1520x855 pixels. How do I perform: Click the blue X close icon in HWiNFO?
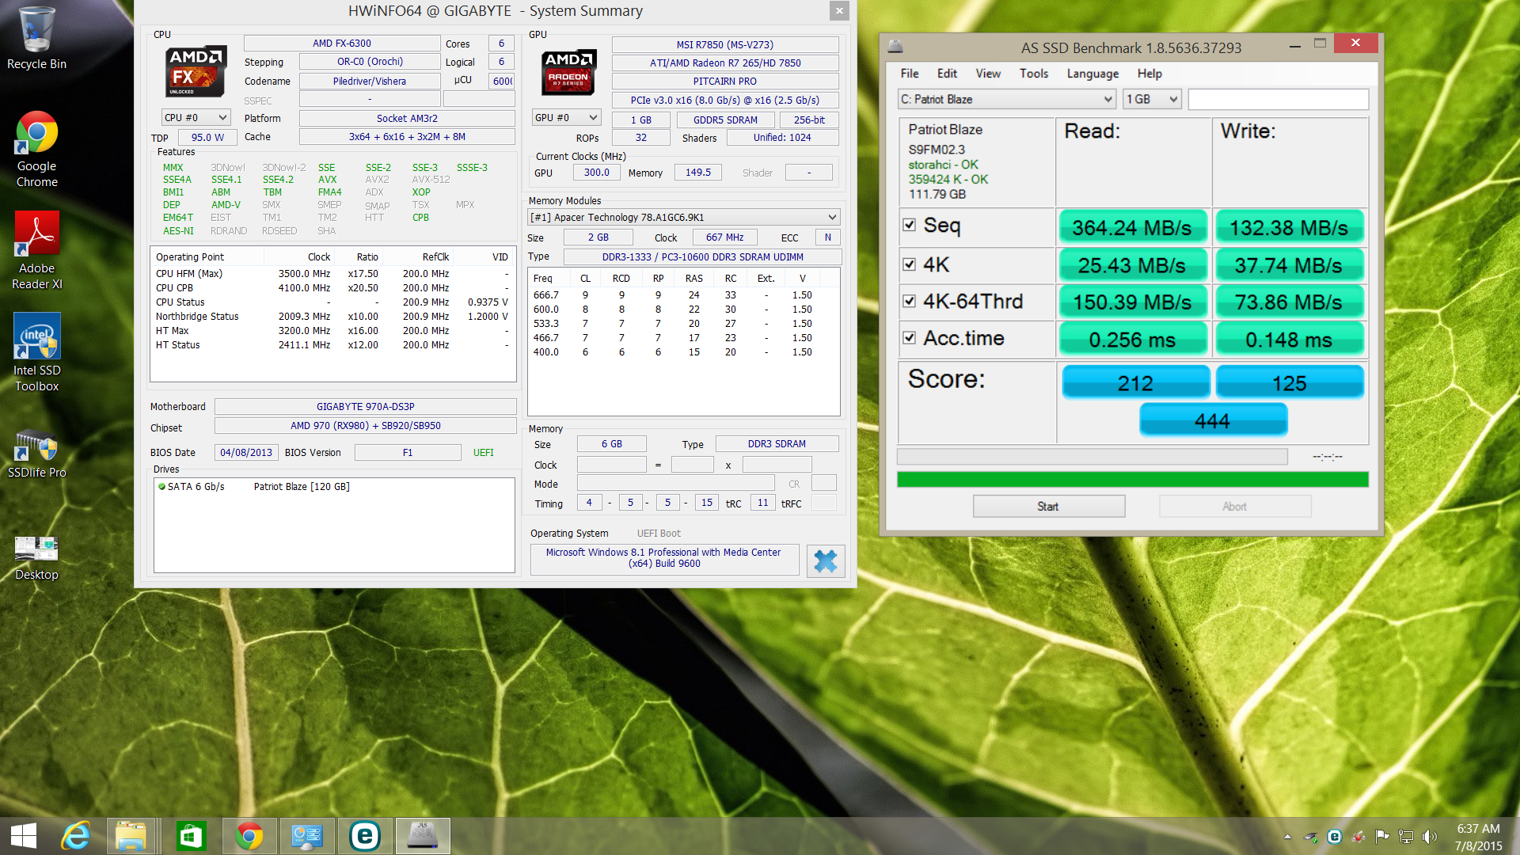pos(826,560)
